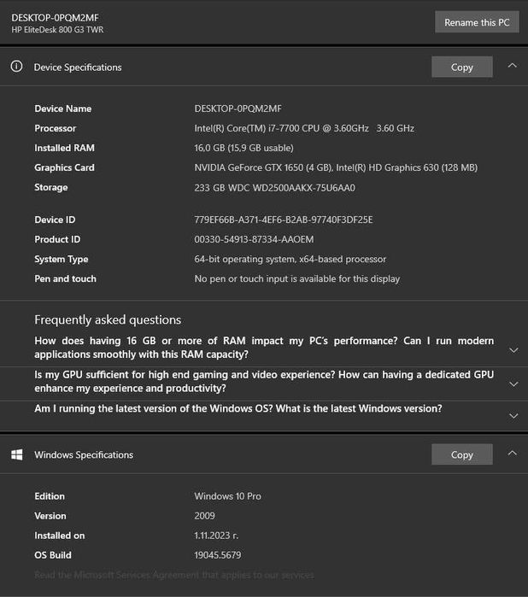The height and width of the screenshot is (597, 528).
Task: Collapse the Device Specifications section chevron
Action: click(512, 65)
